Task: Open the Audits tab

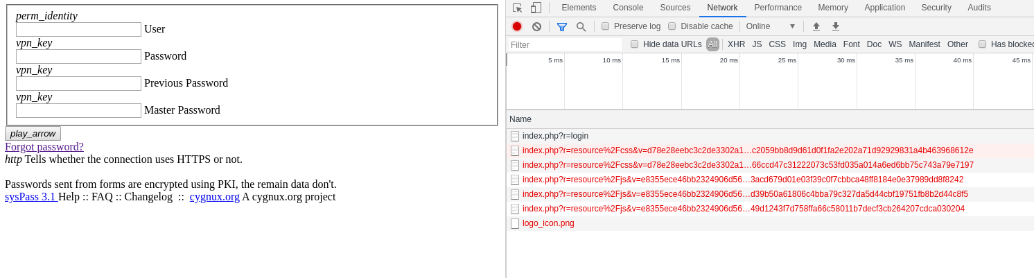Action: pyautogui.click(x=979, y=8)
